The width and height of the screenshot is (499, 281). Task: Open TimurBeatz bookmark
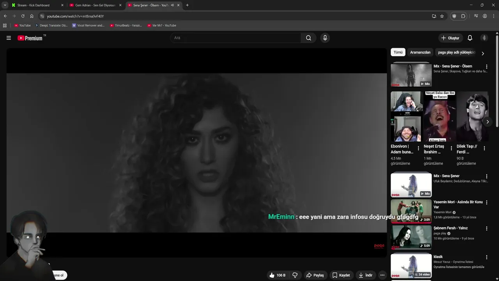126,25
